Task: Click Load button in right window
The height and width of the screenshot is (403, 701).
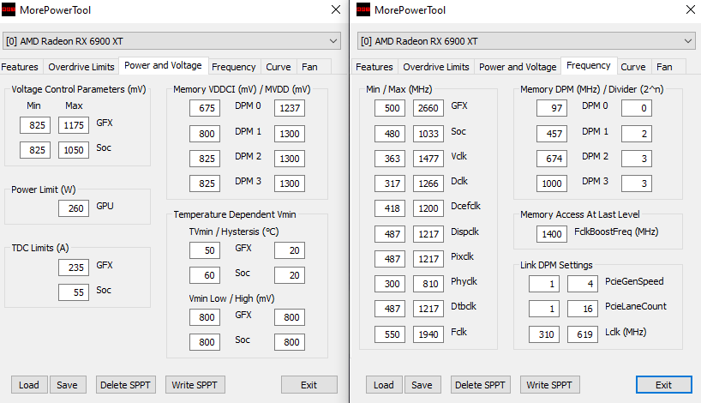Action: tap(384, 385)
